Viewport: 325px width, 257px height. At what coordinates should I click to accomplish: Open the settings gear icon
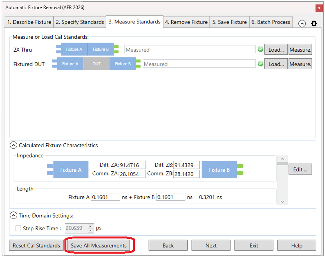point(314,23)
